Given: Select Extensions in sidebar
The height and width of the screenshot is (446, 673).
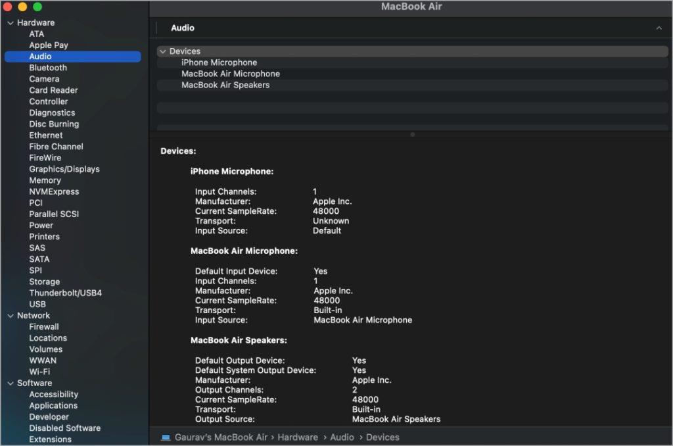Looking at the screenshot, I should [50, 439].
